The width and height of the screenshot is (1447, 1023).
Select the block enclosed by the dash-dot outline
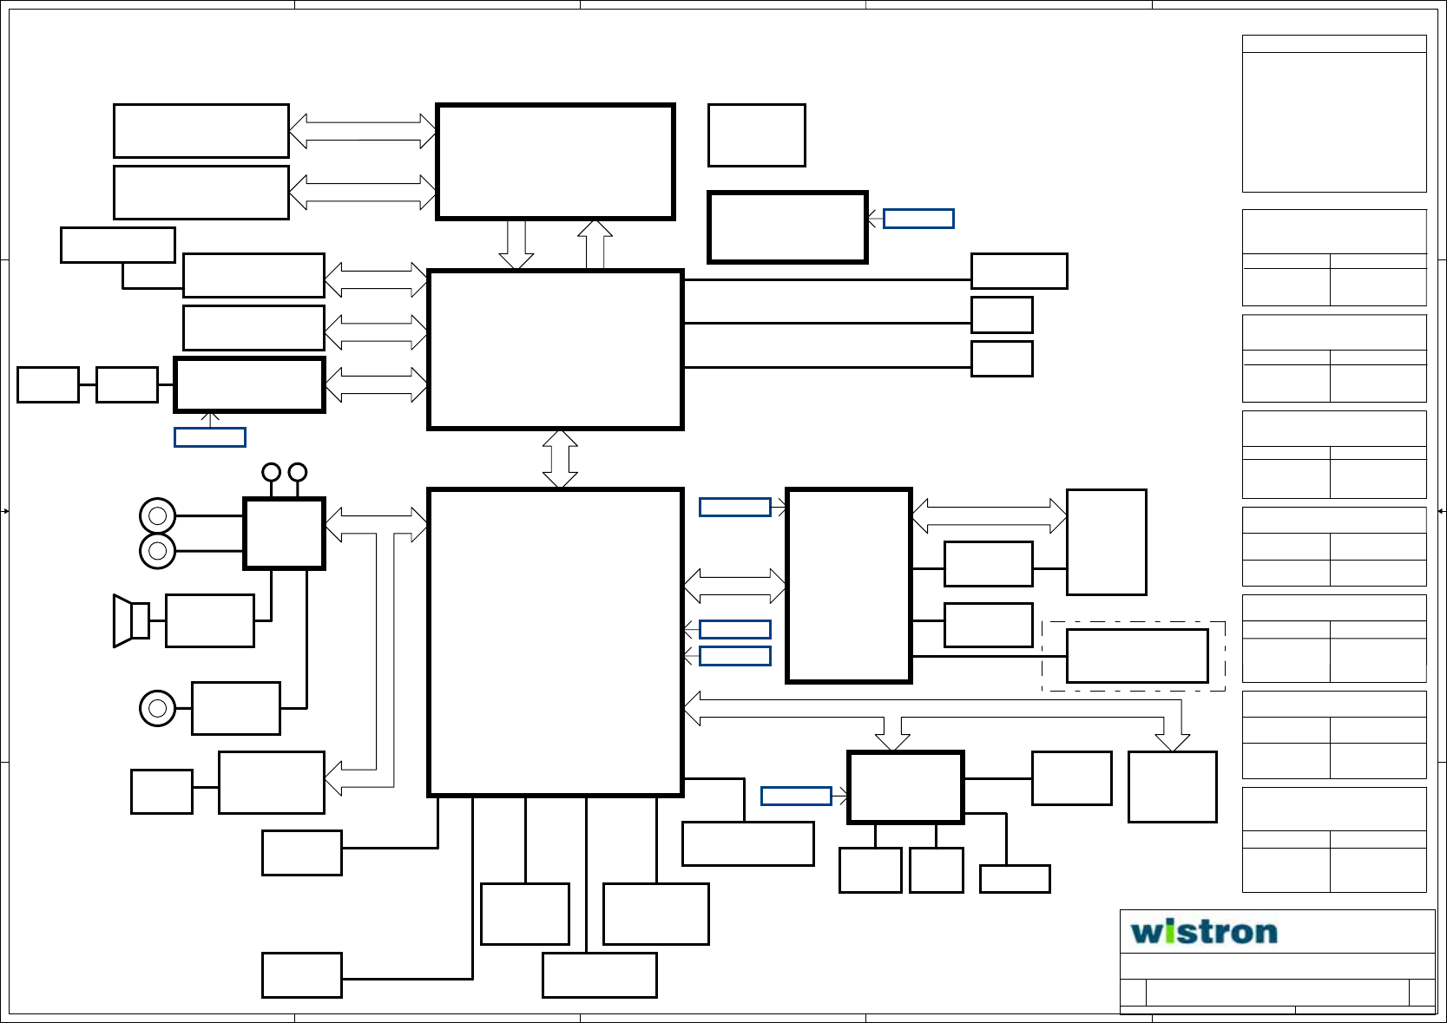[x=1137, y=656]
